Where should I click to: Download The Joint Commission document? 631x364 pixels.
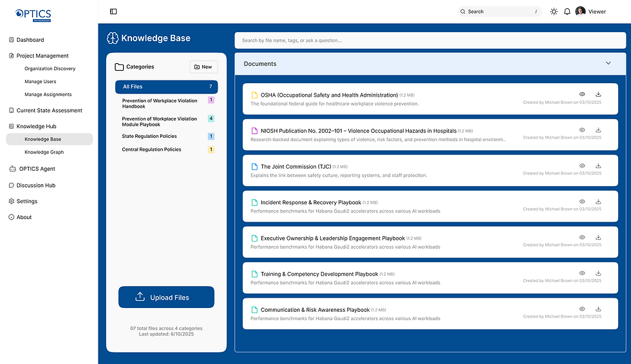(598, 166)
